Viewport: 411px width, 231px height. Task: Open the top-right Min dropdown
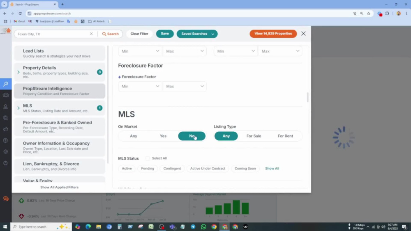236,51
